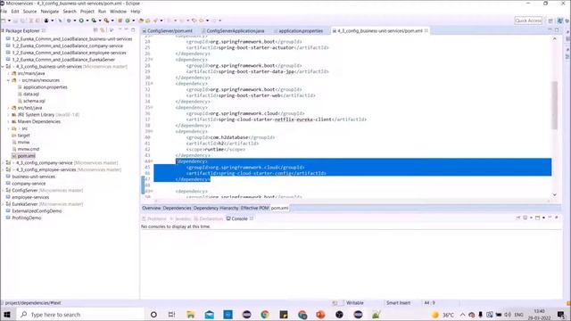
Task: Select application.properties in Package Explorer
Action: coord(46,87)
